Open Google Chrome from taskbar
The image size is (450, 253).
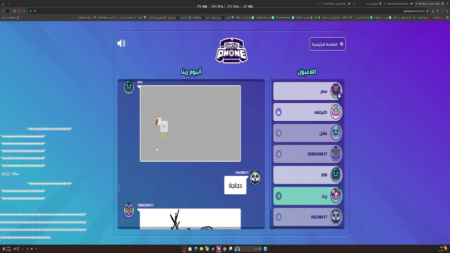pyautogui.click(x=224, y=249)
